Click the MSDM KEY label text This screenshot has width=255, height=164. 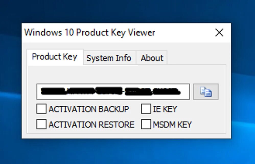coord(172,124)
